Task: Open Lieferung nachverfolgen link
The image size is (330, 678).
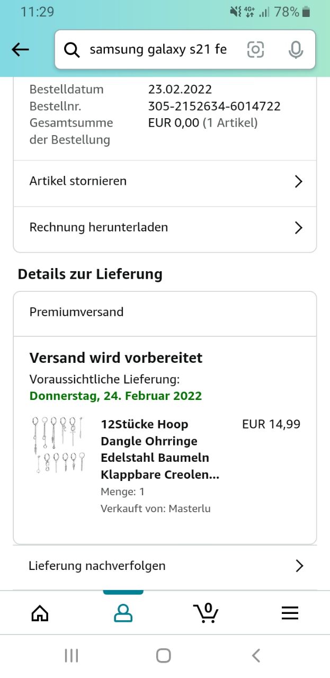Action: pyautogui.click(x=97, y=566)
